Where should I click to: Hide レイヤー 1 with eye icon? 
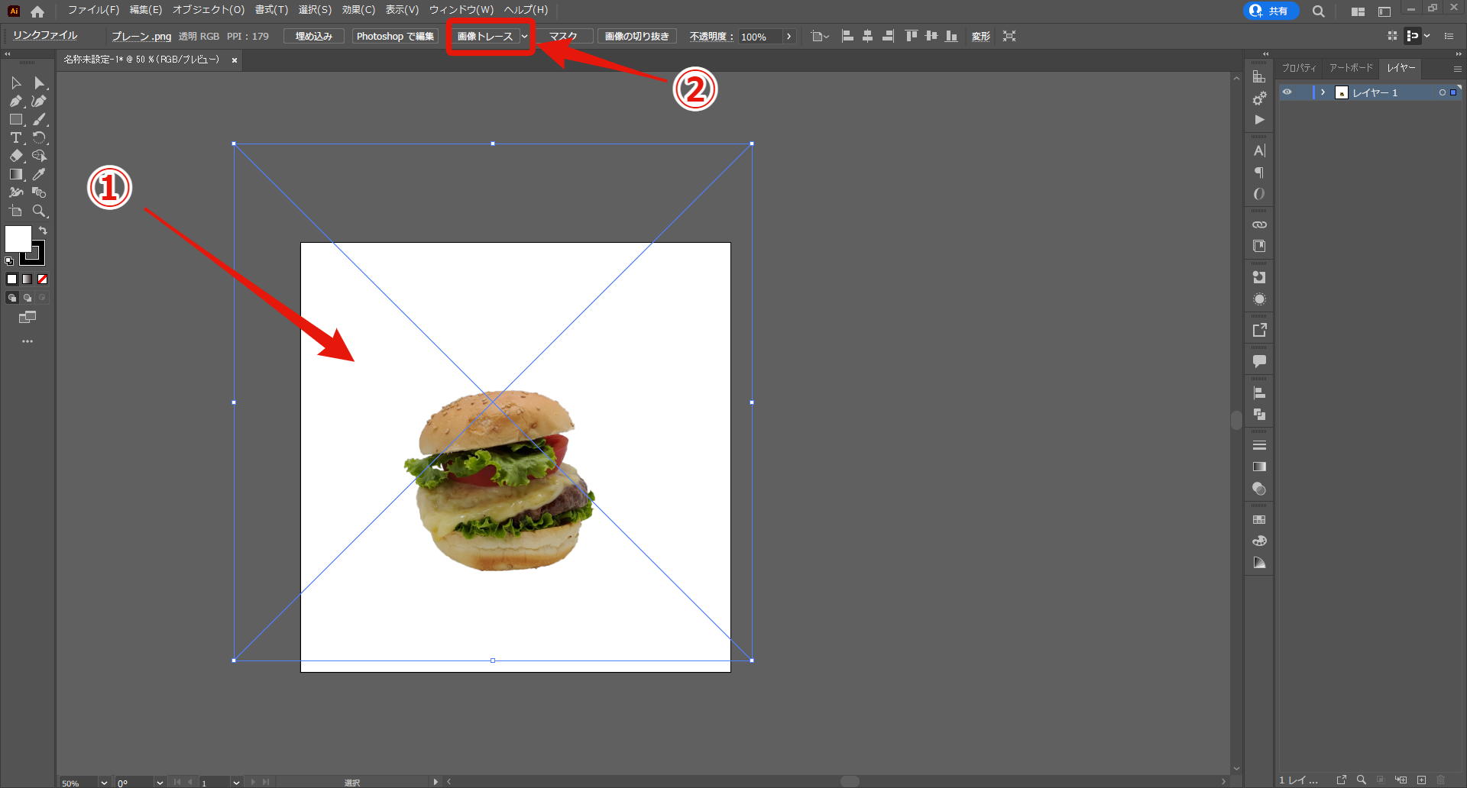point(1287,92)
